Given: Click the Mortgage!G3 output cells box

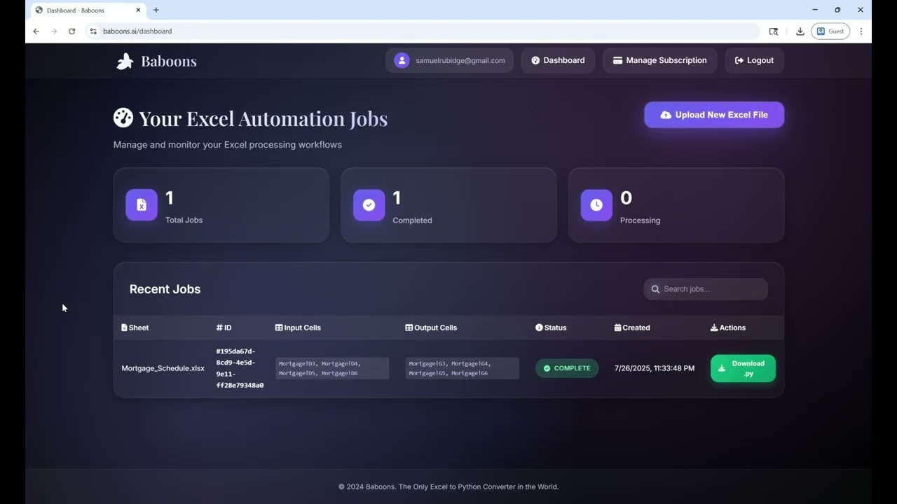Looking at the screenshot, I should 463,368.
